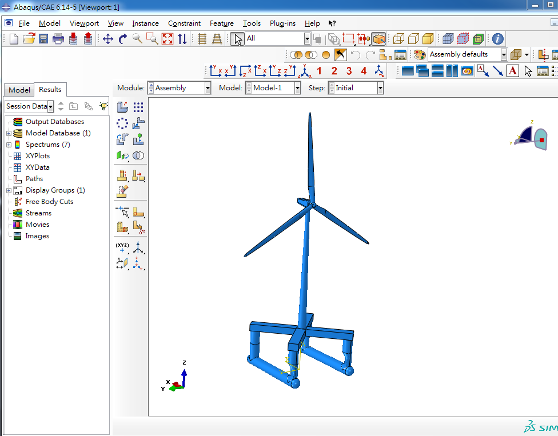Screen dimensions: 558x436
Task: Open the Step Initial dropdown
Action: [x=380, y=88]
